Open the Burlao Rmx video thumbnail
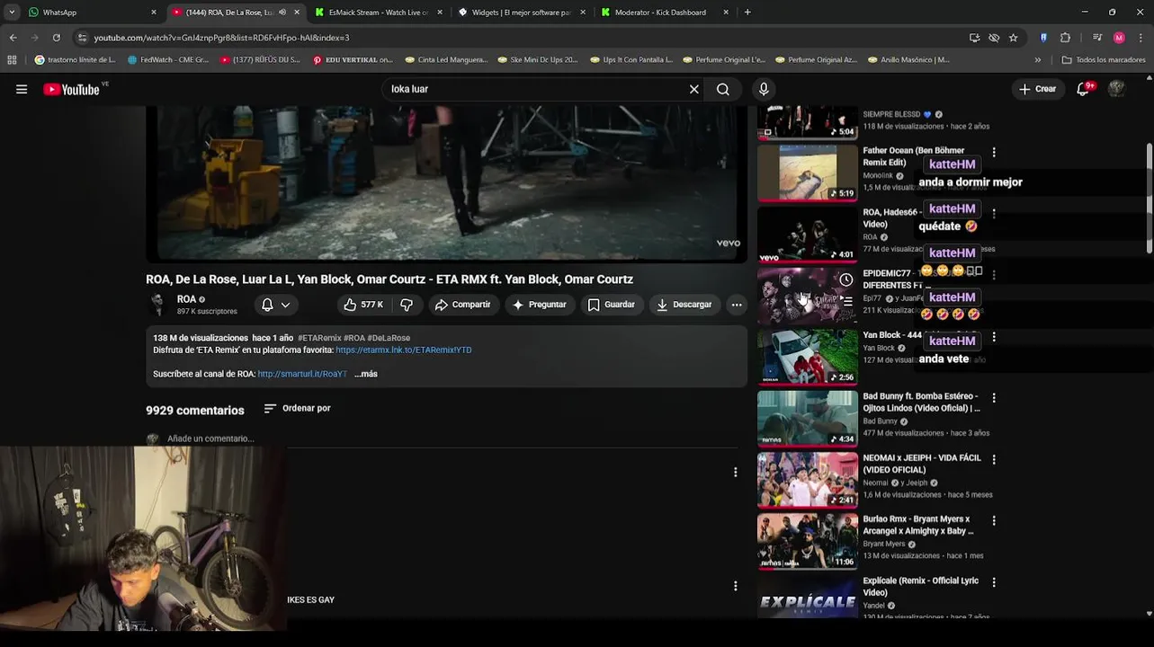Viewport: 1154px width, 647px height. tap(807, 541)
